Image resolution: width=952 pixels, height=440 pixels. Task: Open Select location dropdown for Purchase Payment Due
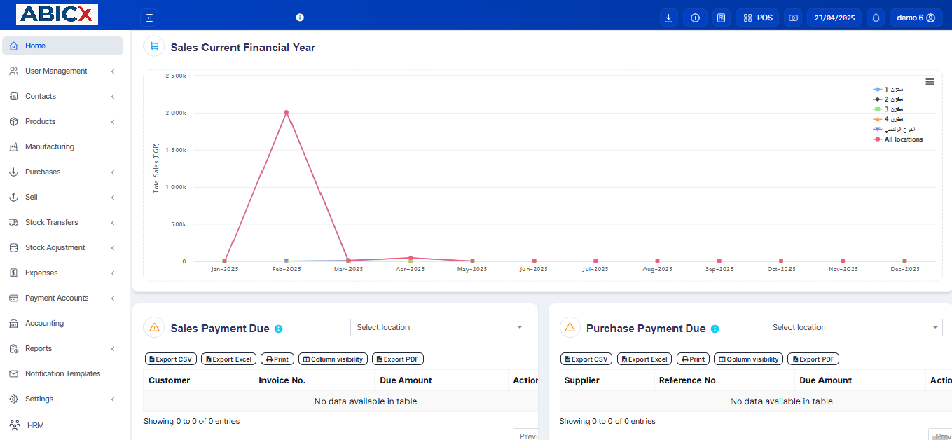point(854,327)
